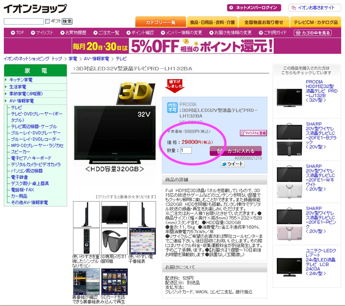Screen dimensions: 345x306
Task: Click the 3D badge on product image
Action: click(136, 93)
